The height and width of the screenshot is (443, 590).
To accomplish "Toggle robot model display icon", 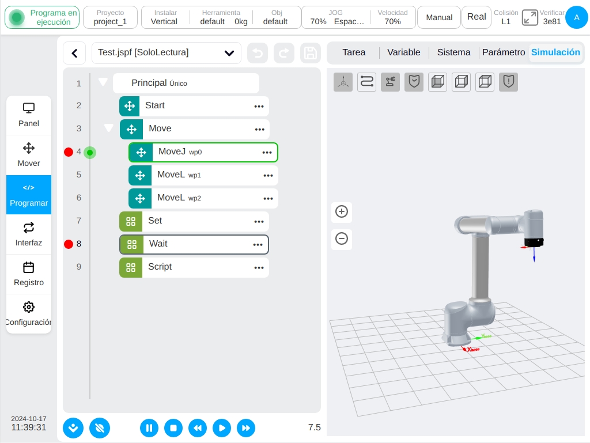I will (390, 82).
